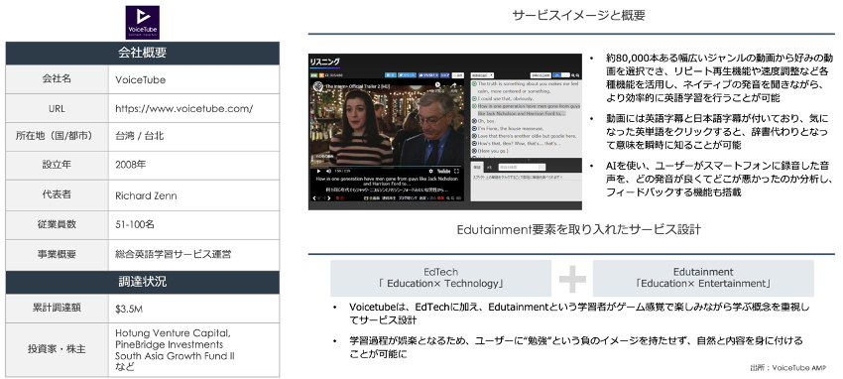This screenshot has height=379, width=843.
Task: Mute the video with the speaker icon
Action: [328, 171]
